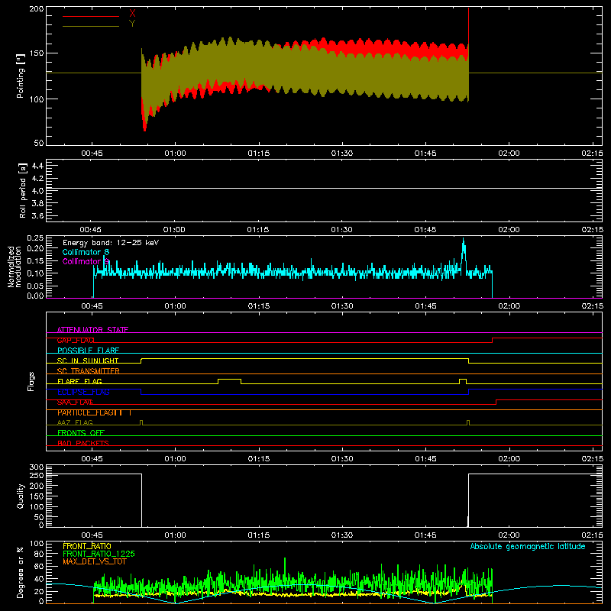Click the 'Roll period [s]' axis title
This screenshot has height=611, width=611.
click(x=23, y=190)
